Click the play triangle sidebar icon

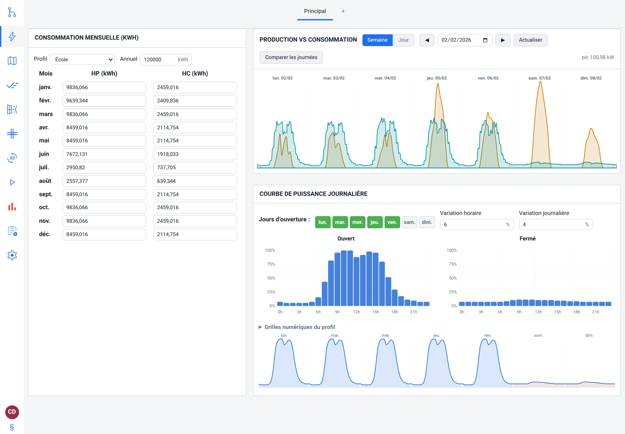(x=12, y=182)
